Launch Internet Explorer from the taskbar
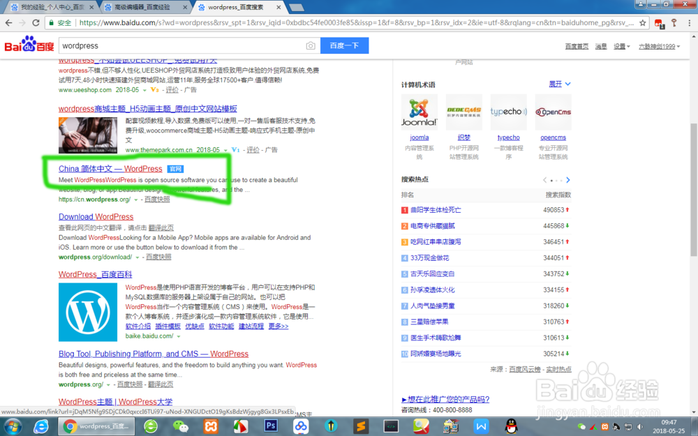The height and width of the screenshot is (436, 698). [41, 426]
